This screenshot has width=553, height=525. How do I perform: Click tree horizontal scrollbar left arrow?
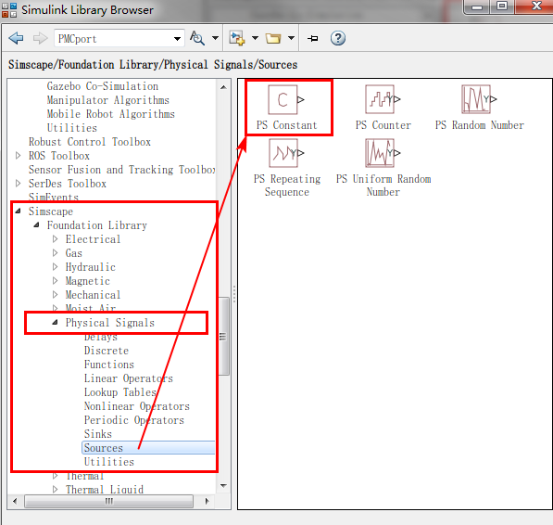(x=15, y=501)
